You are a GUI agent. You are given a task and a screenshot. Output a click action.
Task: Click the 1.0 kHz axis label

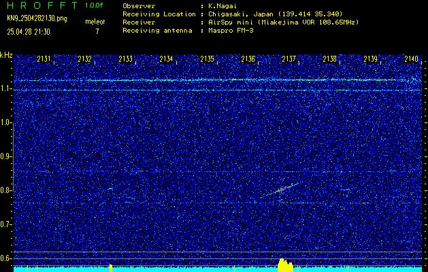[6, 123]
